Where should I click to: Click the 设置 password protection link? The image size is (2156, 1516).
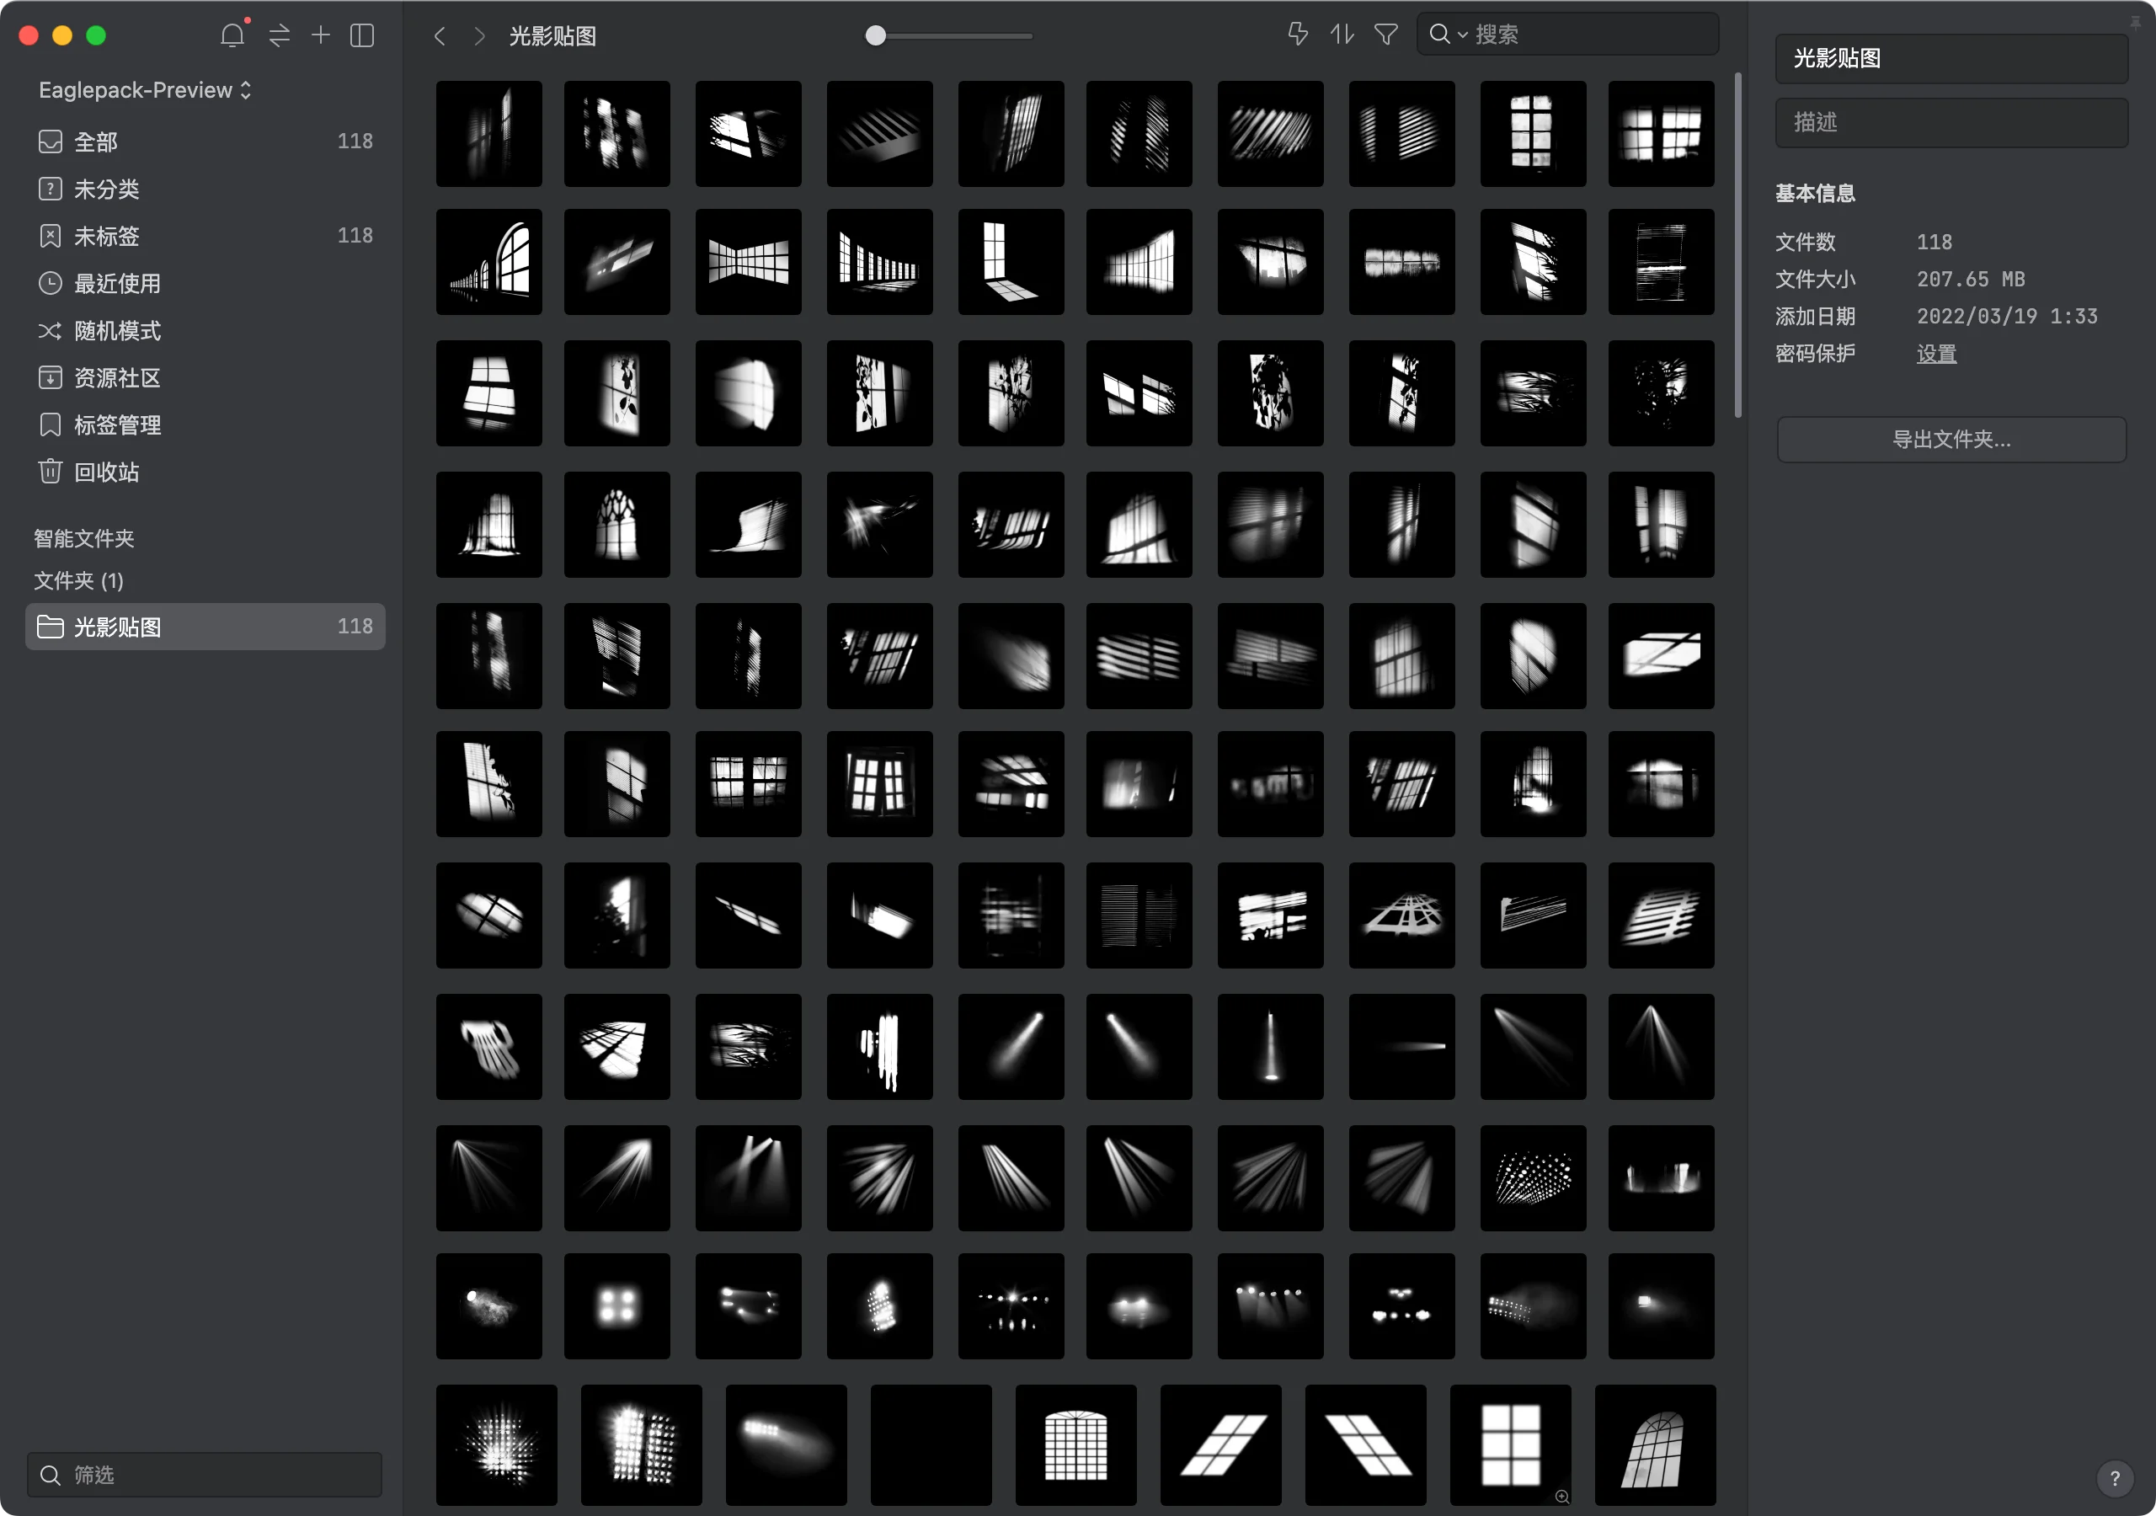1936,354
